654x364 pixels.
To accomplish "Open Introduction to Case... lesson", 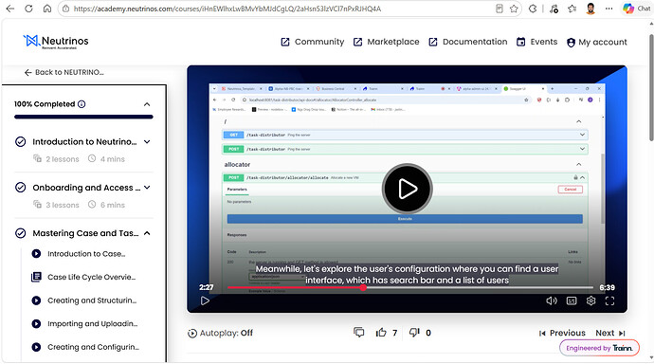I will tap(86, 253).
